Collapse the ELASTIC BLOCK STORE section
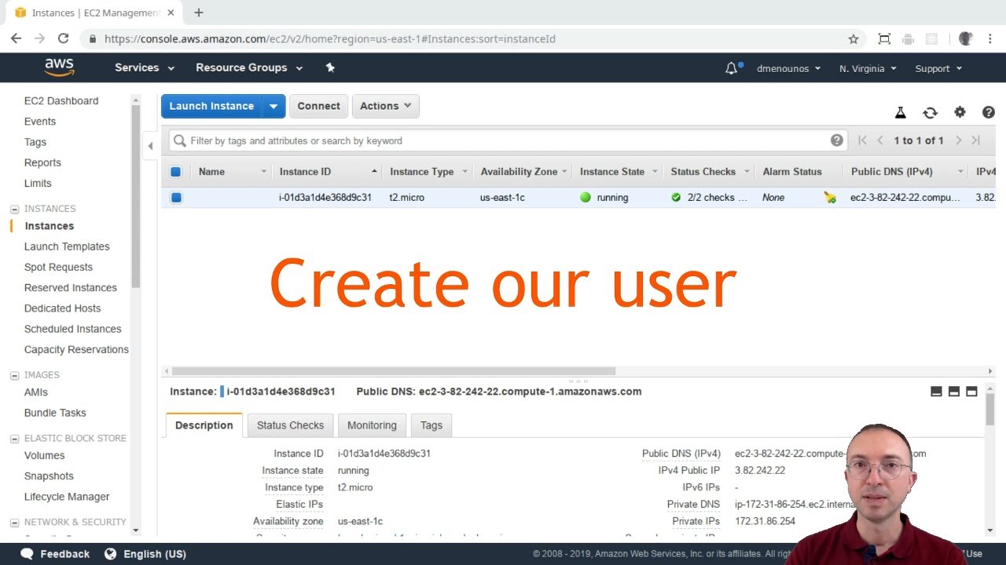The height and width of the screenshot is (565, 1006). pos(14,439)
